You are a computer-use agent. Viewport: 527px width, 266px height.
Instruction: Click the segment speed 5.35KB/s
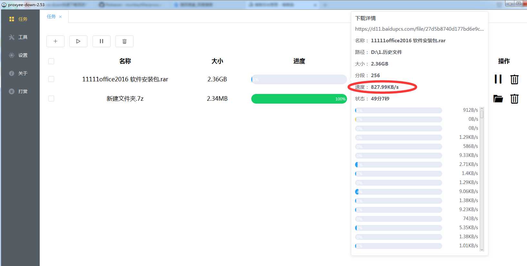click(469, 228)
